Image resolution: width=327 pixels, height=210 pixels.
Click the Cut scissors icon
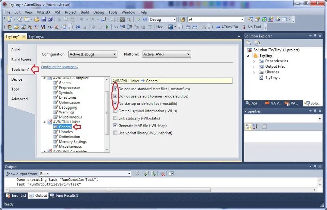[x=59, y=19]
